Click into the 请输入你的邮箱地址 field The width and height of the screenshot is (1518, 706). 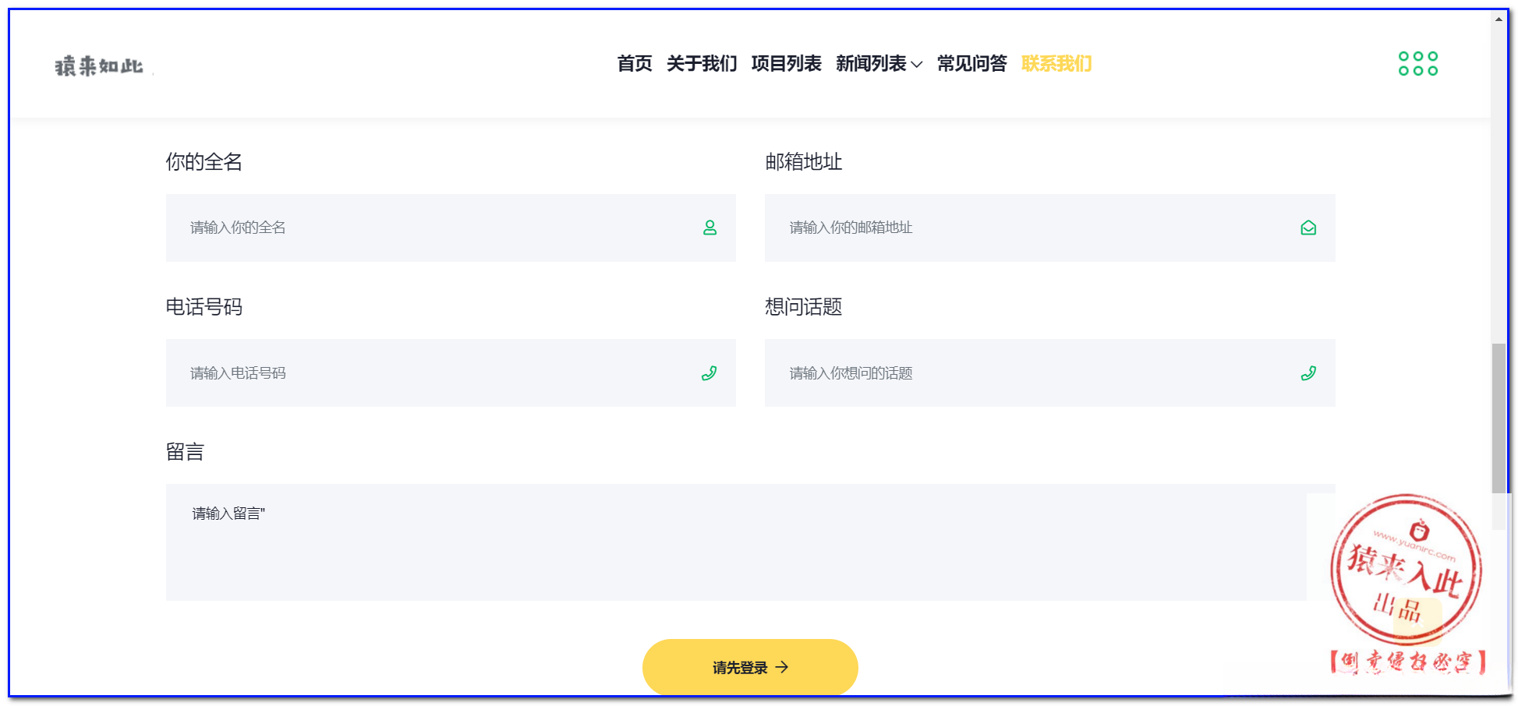(x=1037, y=228)
